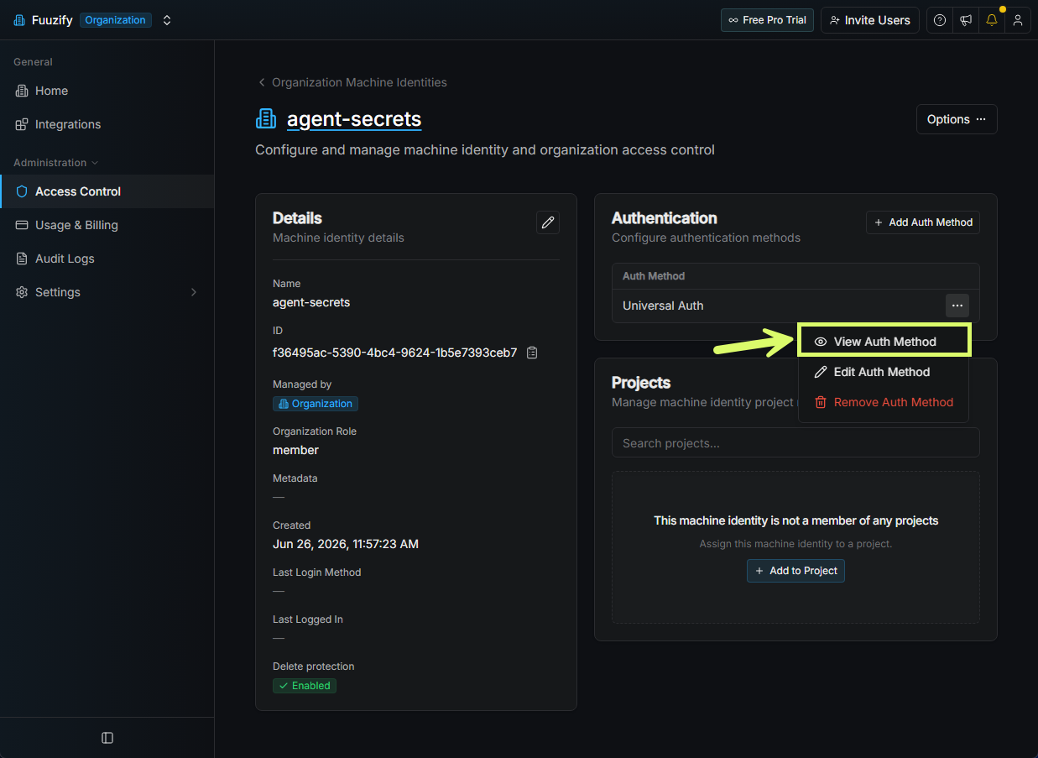Go back to Organization Machine Identities

pos(352,82)
